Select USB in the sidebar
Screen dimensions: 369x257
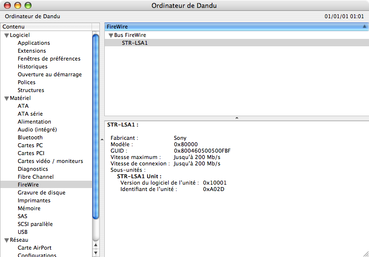(23, 232)
